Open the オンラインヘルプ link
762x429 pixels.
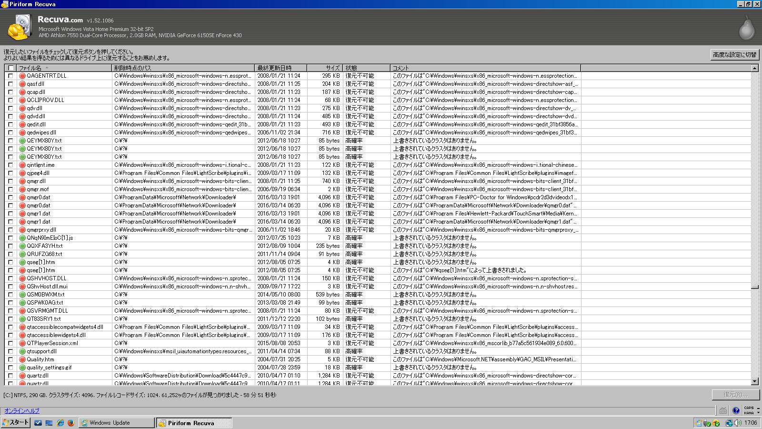[x=22, y=411]
